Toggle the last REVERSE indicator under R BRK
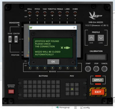115x109 pixels. 75,68
